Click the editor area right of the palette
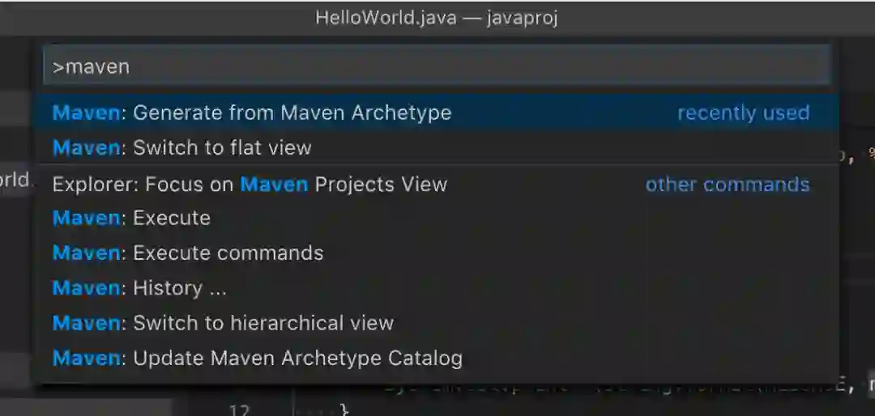Screen dimensions: 875x416 pos(858,223)
